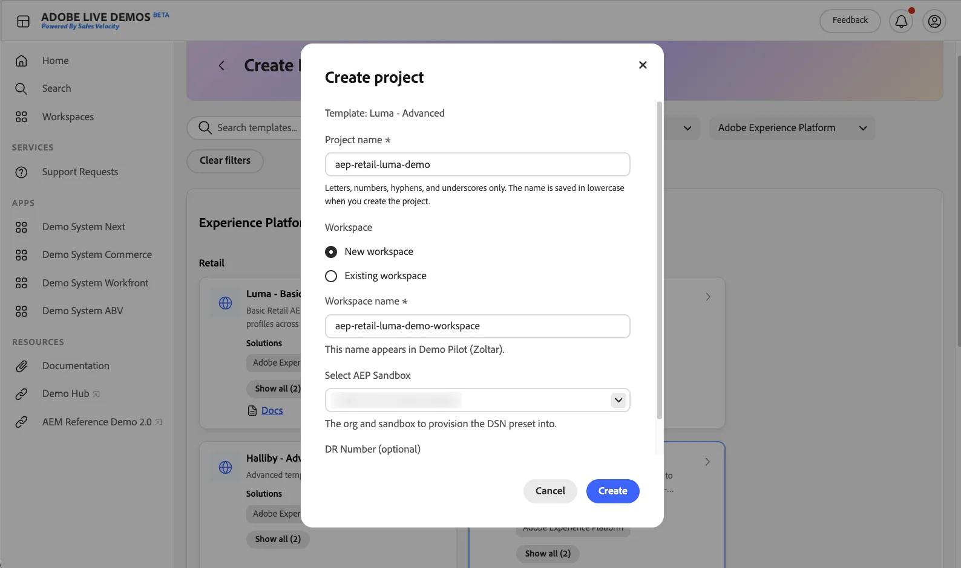This screenshot has width=961, height=568.
Task: Open Home in the sidebar
Action: click(56, 60)
